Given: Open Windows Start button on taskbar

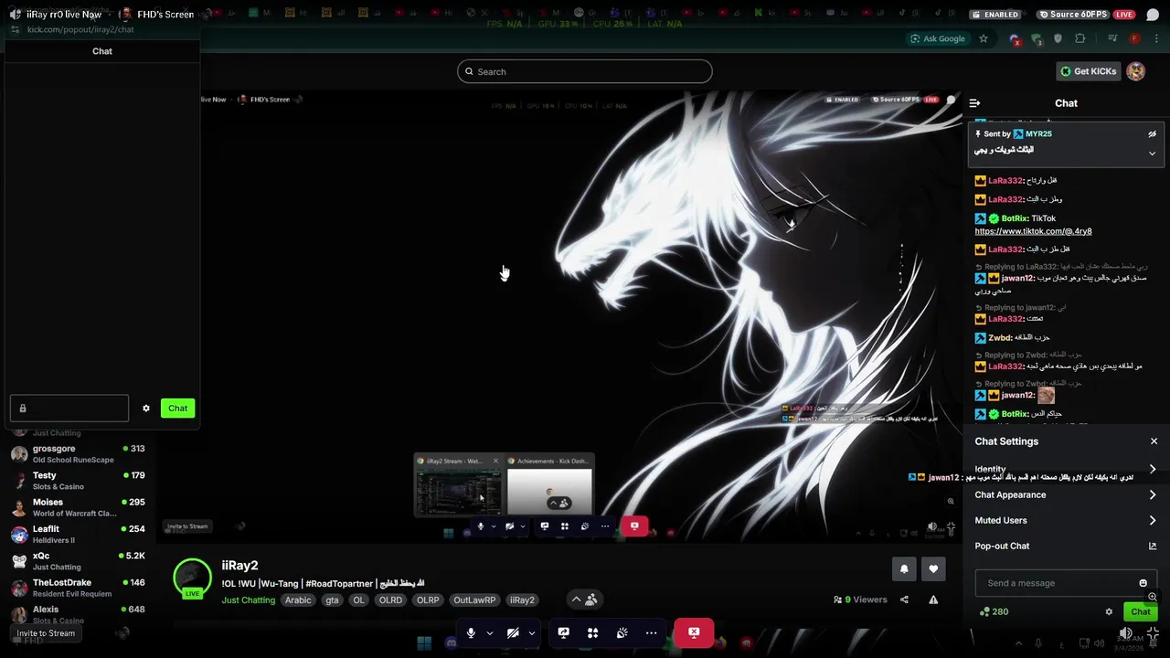Looking at the screenshot, I should click(x=424, y=643).
